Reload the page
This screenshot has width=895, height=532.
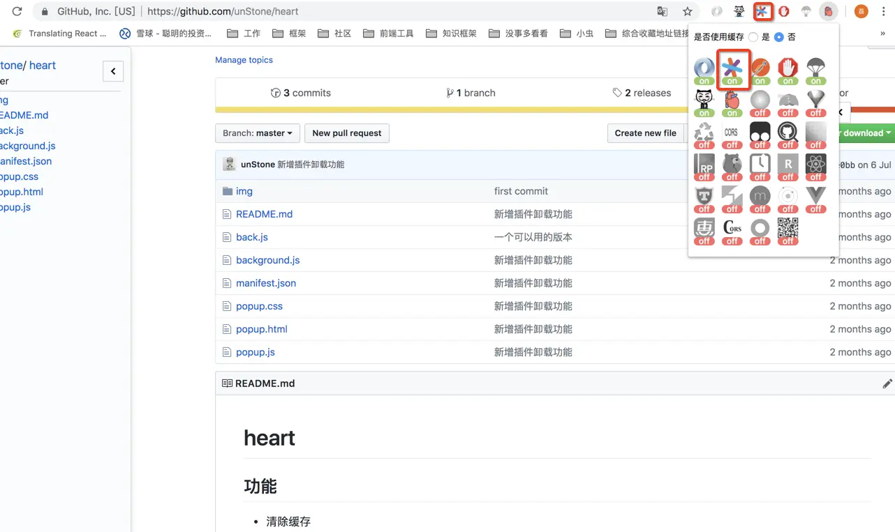(x=17, y=11)
